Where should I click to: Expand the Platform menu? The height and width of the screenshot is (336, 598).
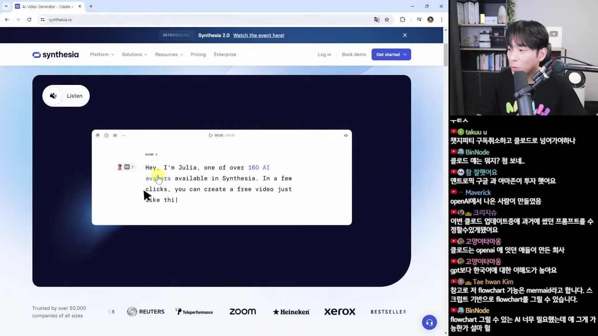(102, 55)
